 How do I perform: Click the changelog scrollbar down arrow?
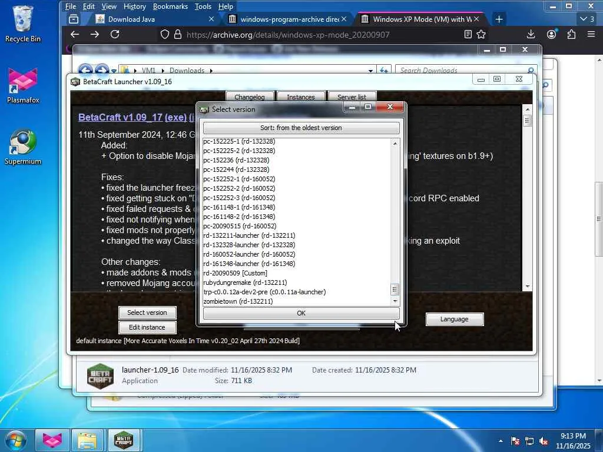coord(528,287)
